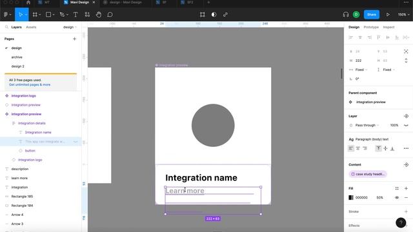The height and width of the screenshot is (232, 413).
Task: Edit the layer opacity 100% field
Action: [x=394, y=125]
